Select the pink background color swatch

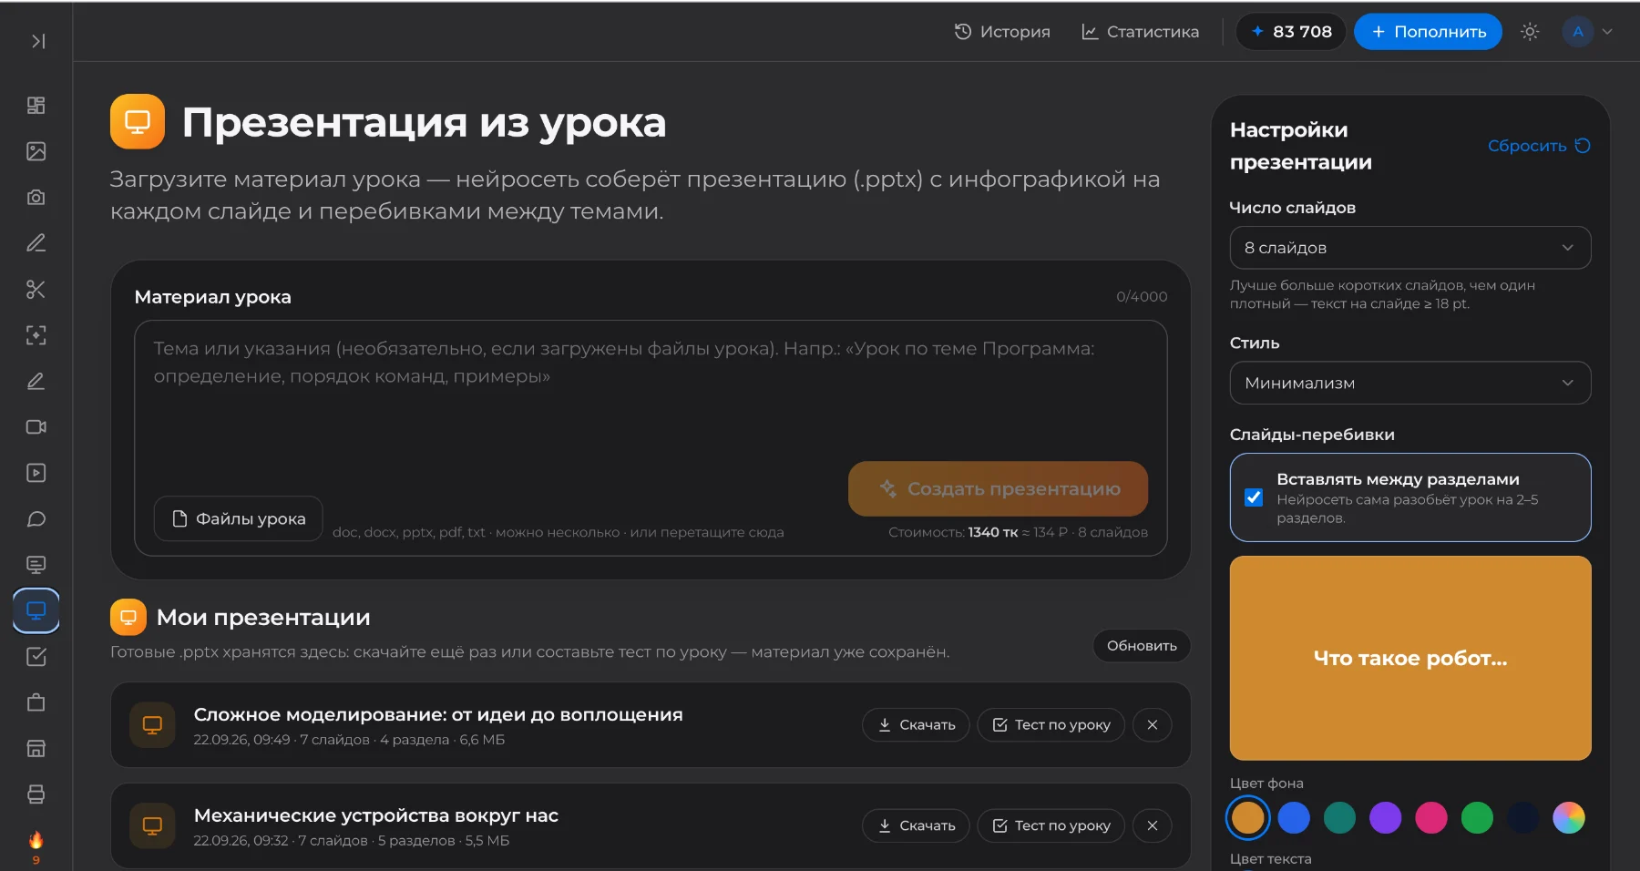click(1431, 818)
